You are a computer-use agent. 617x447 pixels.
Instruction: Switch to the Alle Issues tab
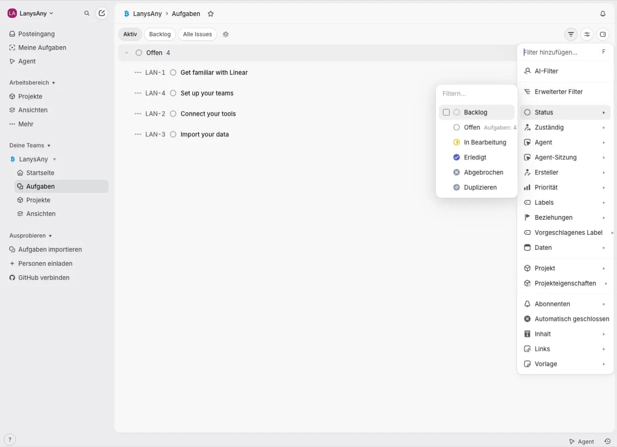click(198, 34)
